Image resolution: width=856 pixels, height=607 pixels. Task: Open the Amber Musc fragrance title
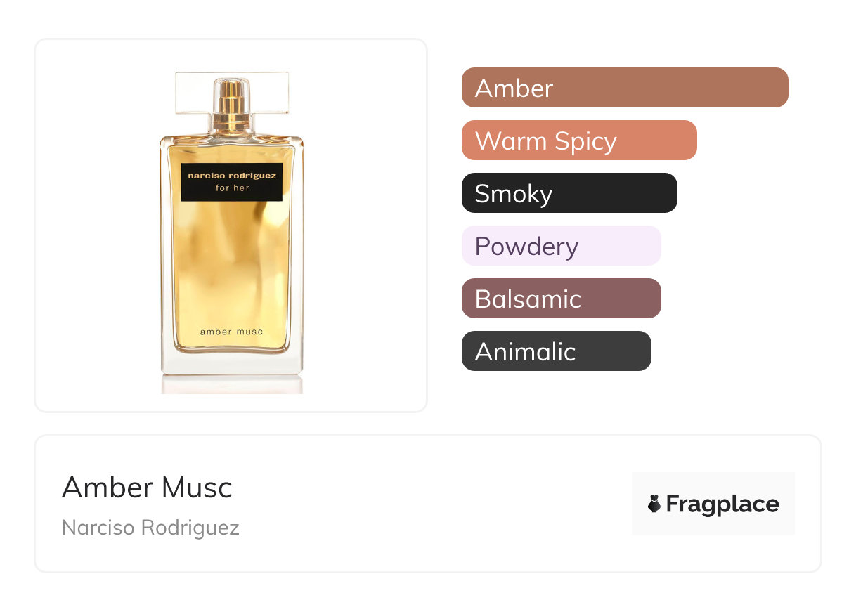pos(147,488)
